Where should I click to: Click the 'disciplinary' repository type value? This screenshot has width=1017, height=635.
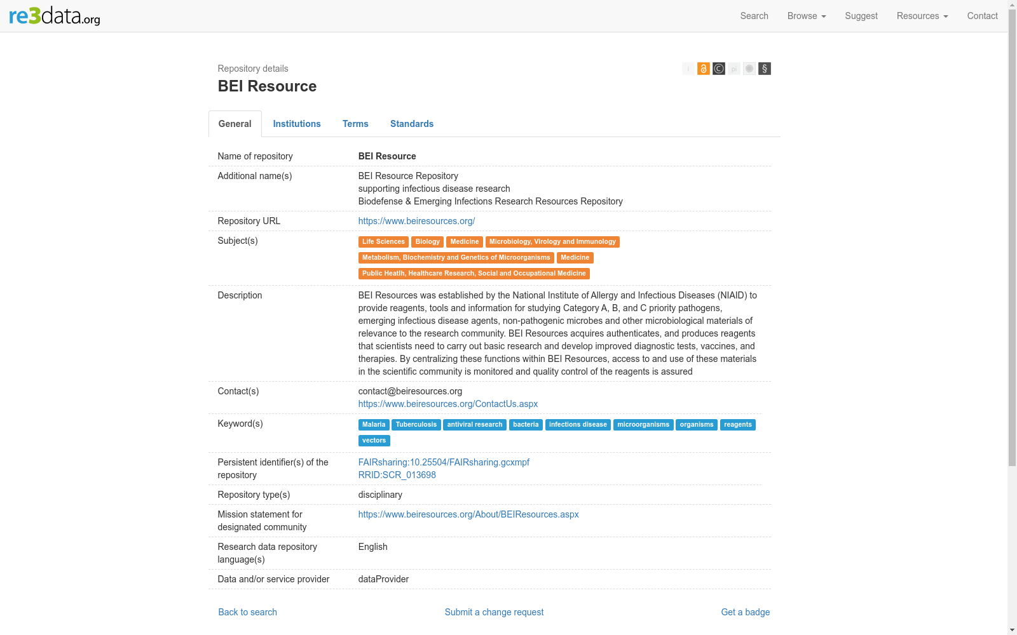(380, 495)
